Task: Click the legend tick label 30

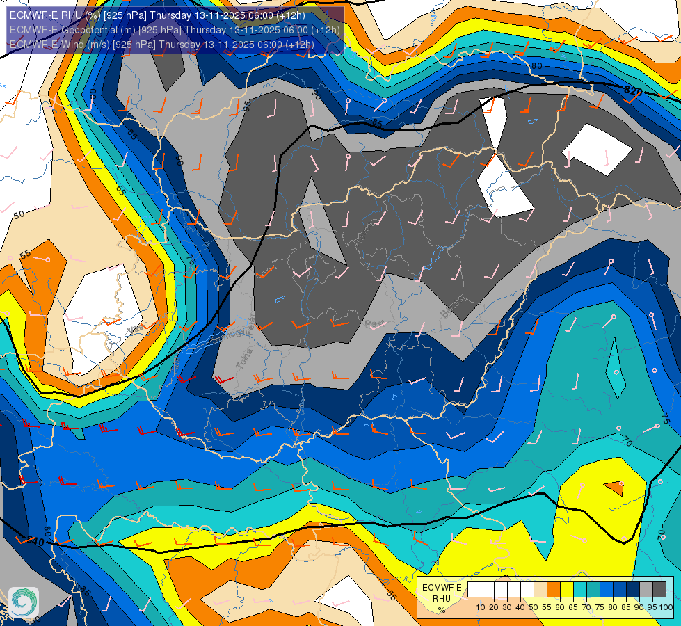Action: 507,607
